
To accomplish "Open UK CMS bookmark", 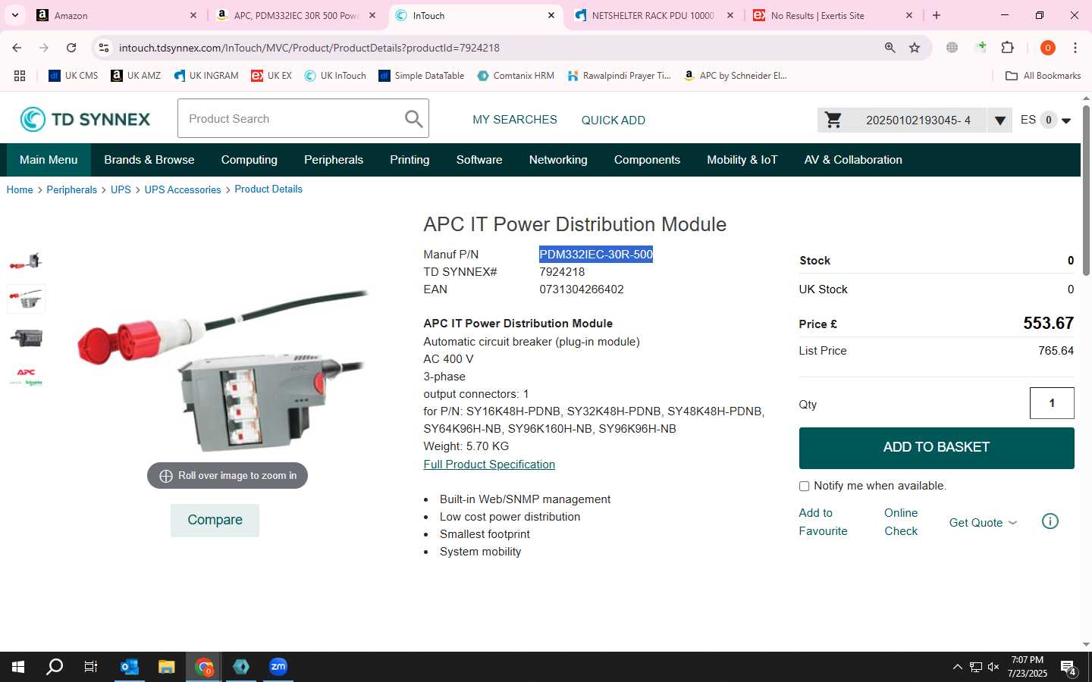I will coord(74,76).
